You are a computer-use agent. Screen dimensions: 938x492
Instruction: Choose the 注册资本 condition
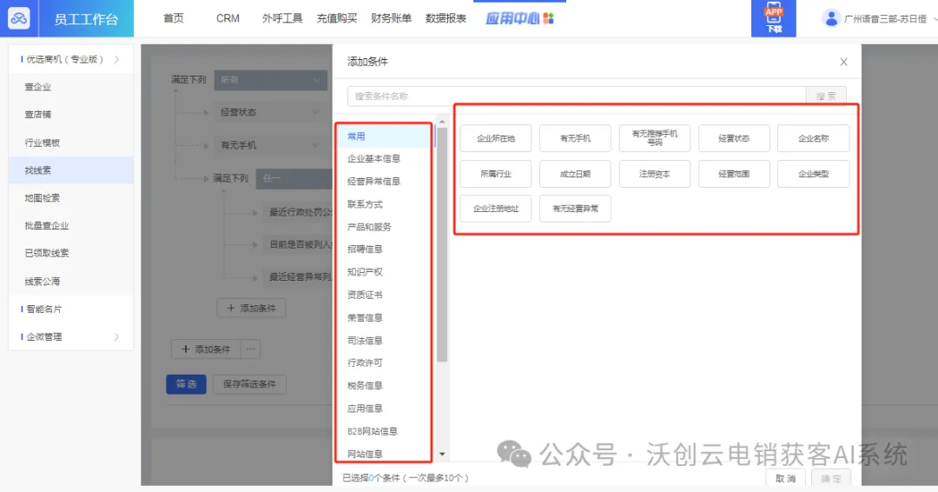click(x=655, y=174)
